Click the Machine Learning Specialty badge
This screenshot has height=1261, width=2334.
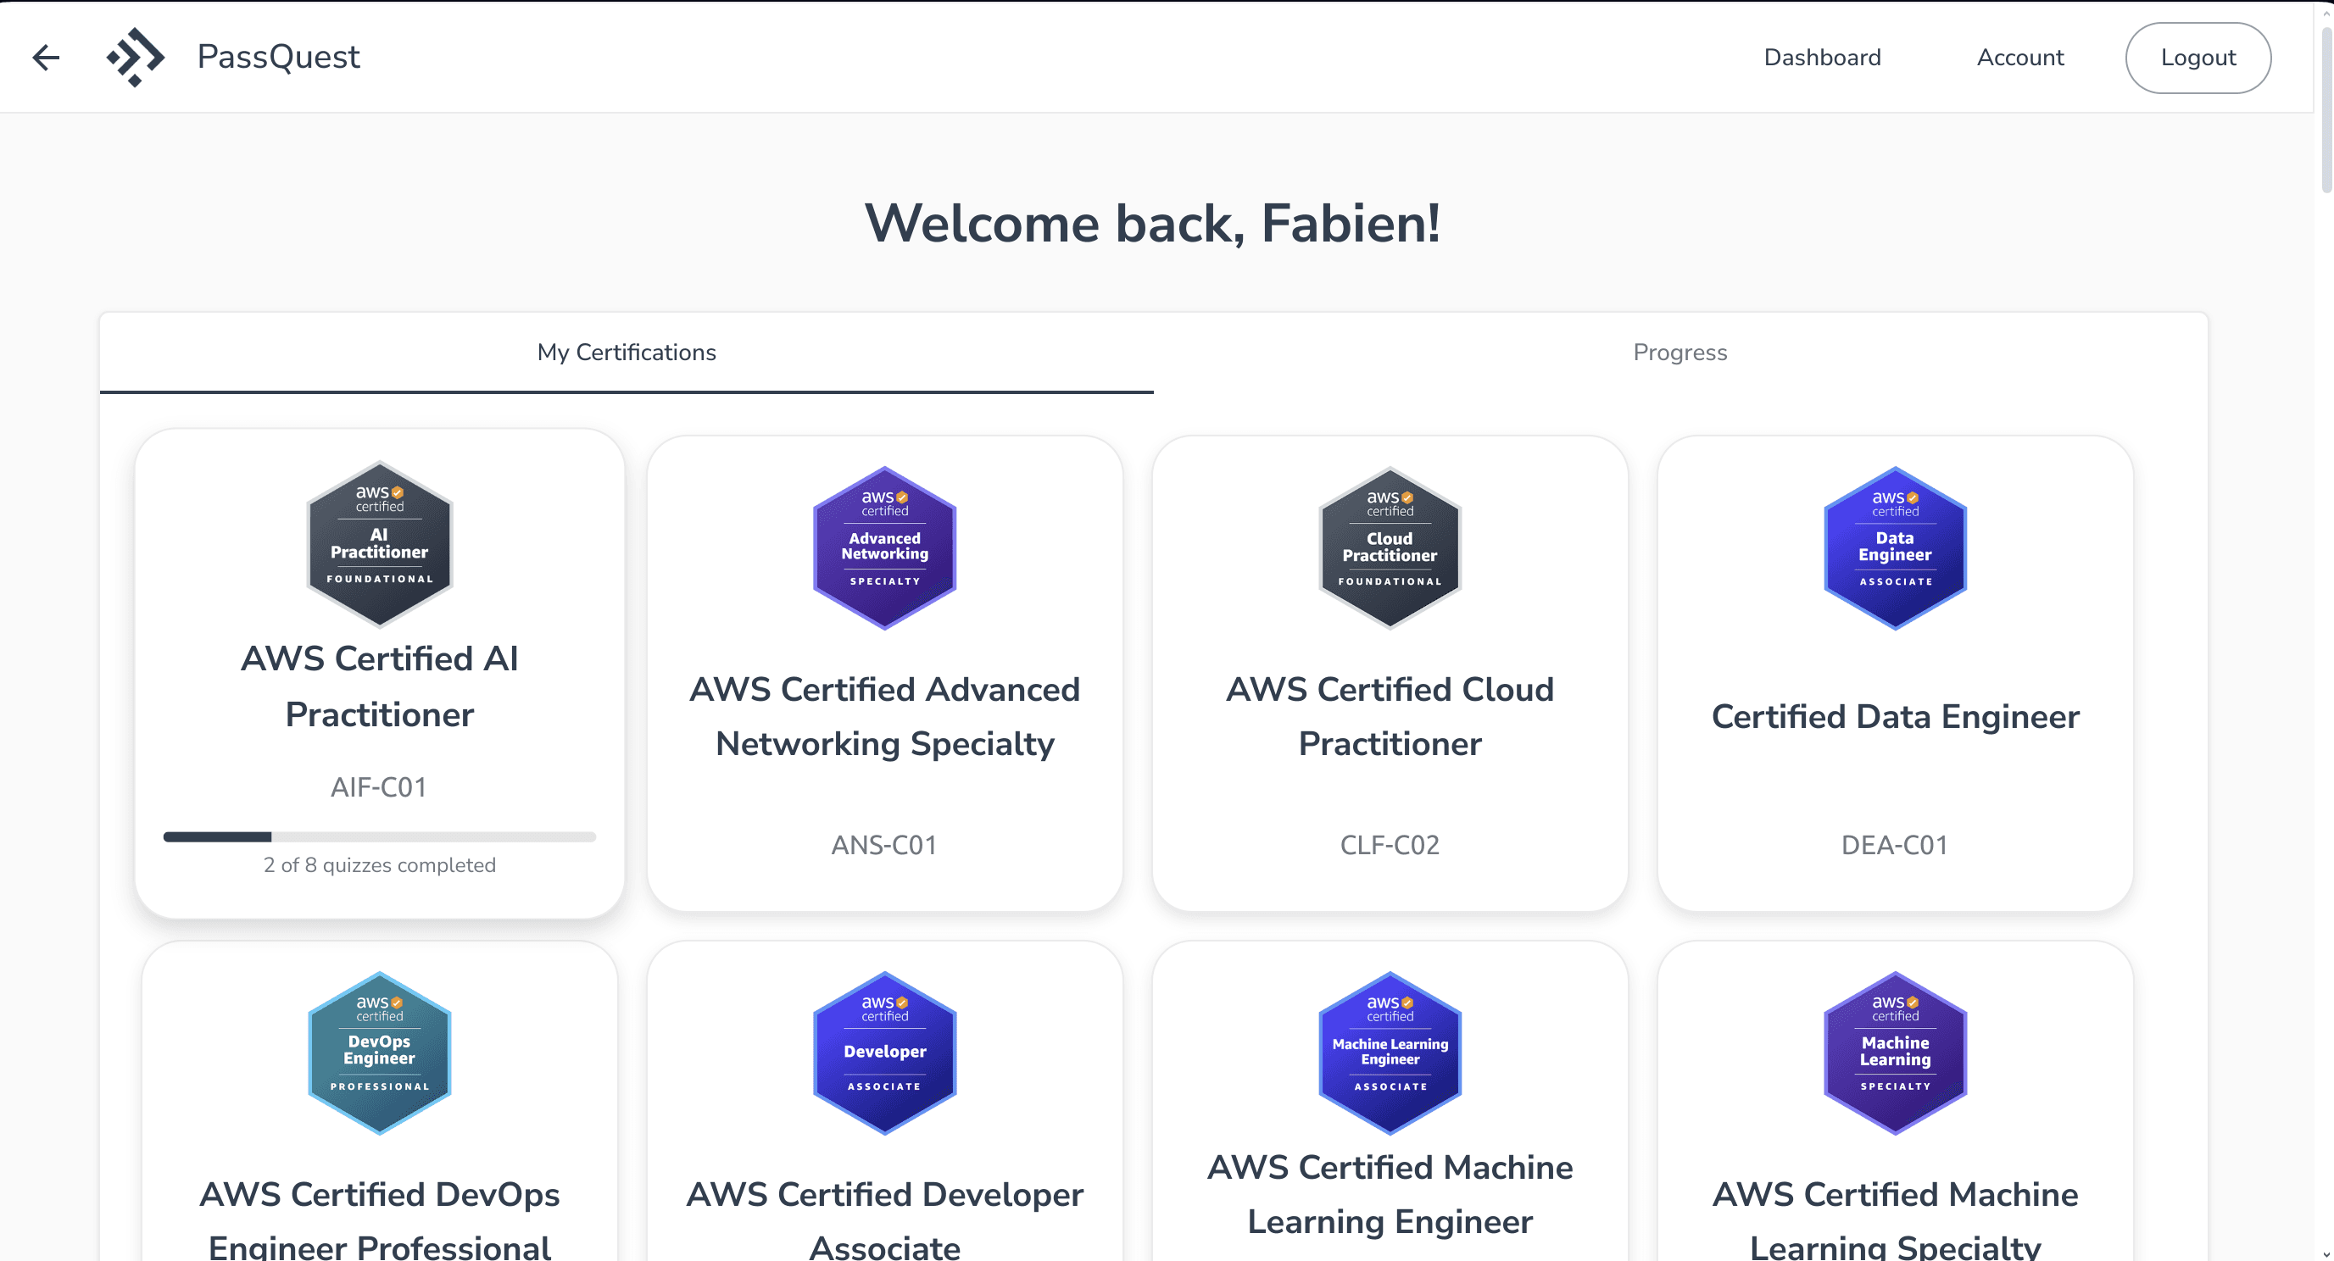1895,1052
